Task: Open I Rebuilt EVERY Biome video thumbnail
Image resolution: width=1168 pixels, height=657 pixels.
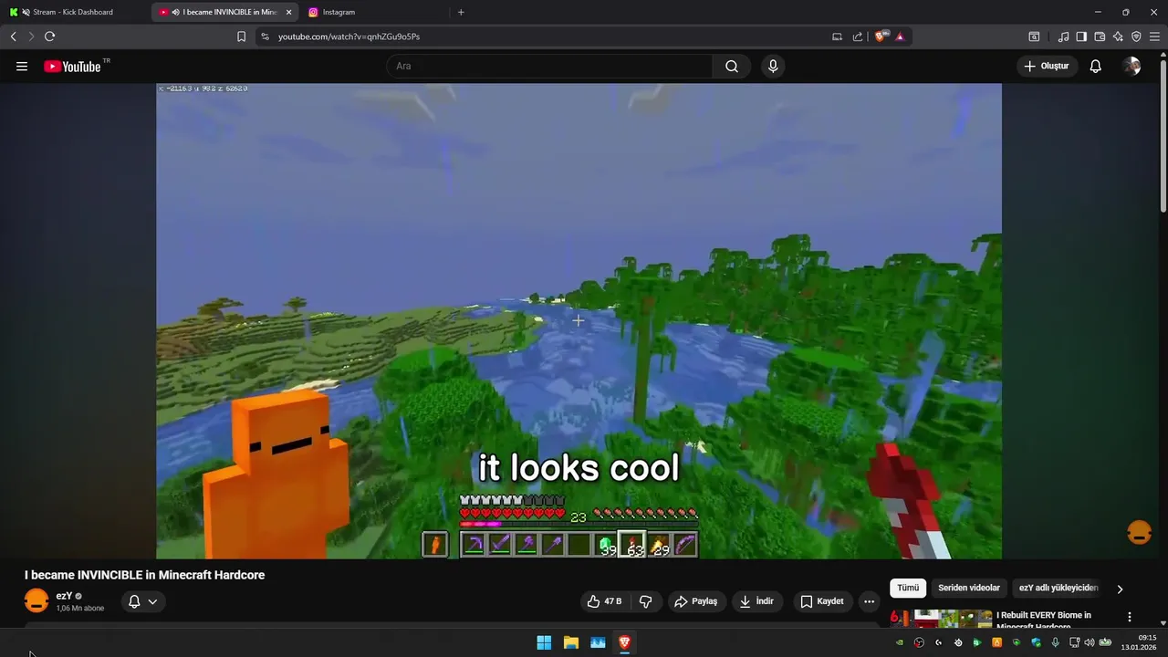Action: click(x=941, y=619)
